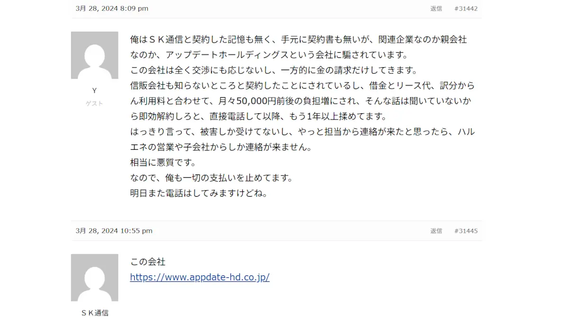Click the line about 一切の支払いを止めてます

(x=211, y=178)
